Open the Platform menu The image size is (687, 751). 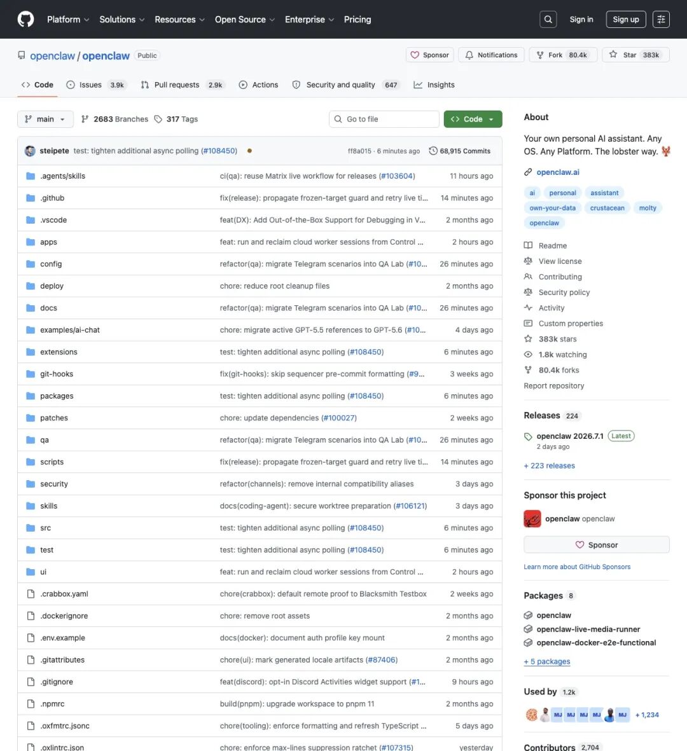click(x=68, y=20)
